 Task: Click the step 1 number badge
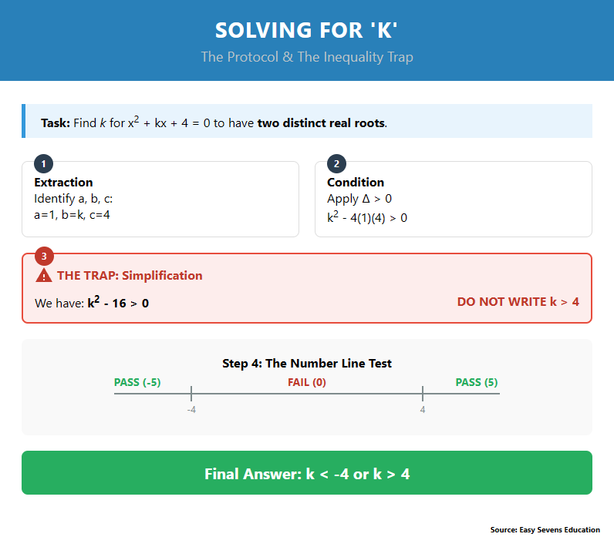44,163
